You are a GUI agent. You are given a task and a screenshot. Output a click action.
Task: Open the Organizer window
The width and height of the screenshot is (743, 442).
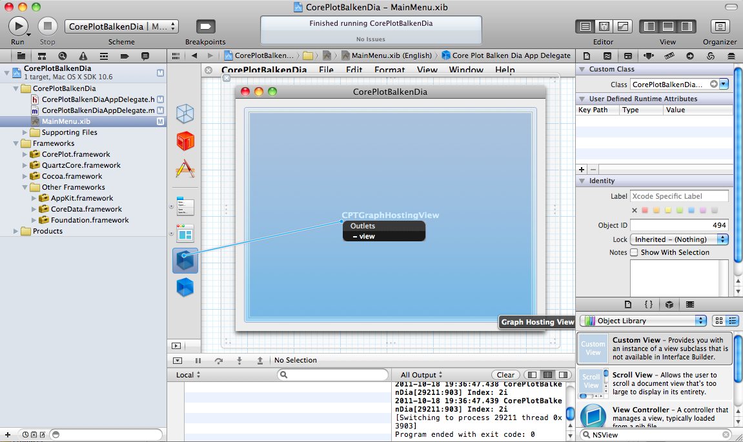coord(720,26)
